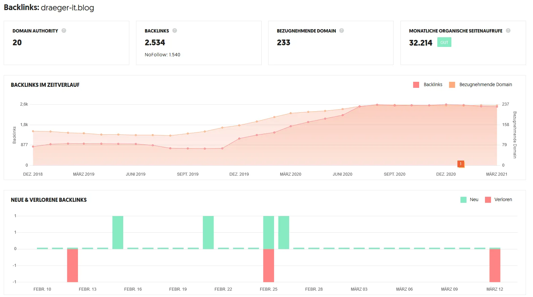This screenshot has height=297, width=533.
Task: Click the red Verloren legend swatch
Action: 488,200
